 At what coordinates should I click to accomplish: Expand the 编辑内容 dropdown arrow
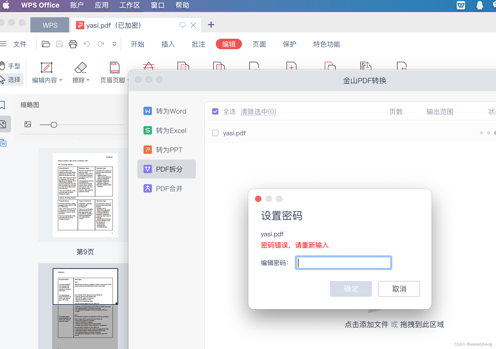point(61,80)
